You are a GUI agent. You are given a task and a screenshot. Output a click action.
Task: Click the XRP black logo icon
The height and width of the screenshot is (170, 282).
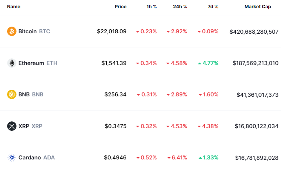click(x=12, y=126)
